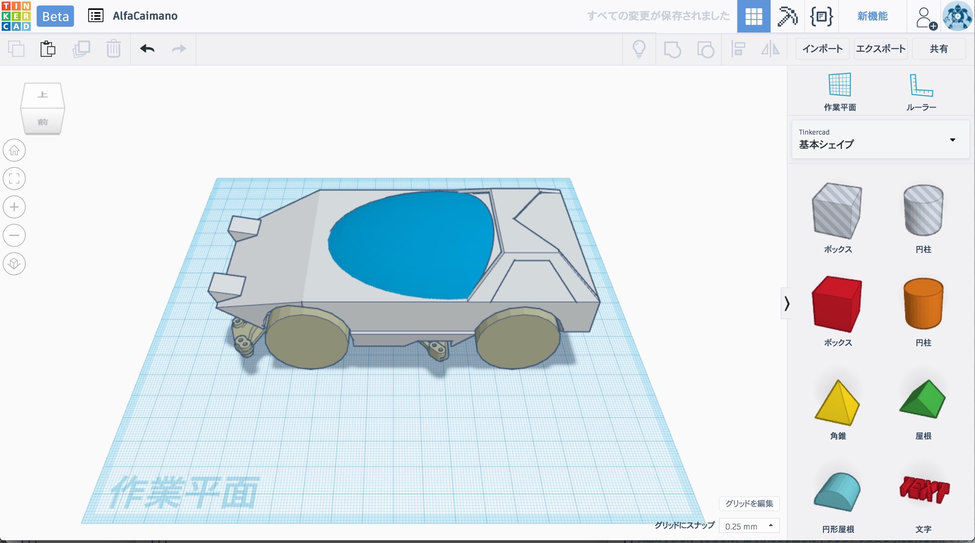Screen dimensions: 975x543
Task: Select the red box shape
Action: tap(837, 304)
